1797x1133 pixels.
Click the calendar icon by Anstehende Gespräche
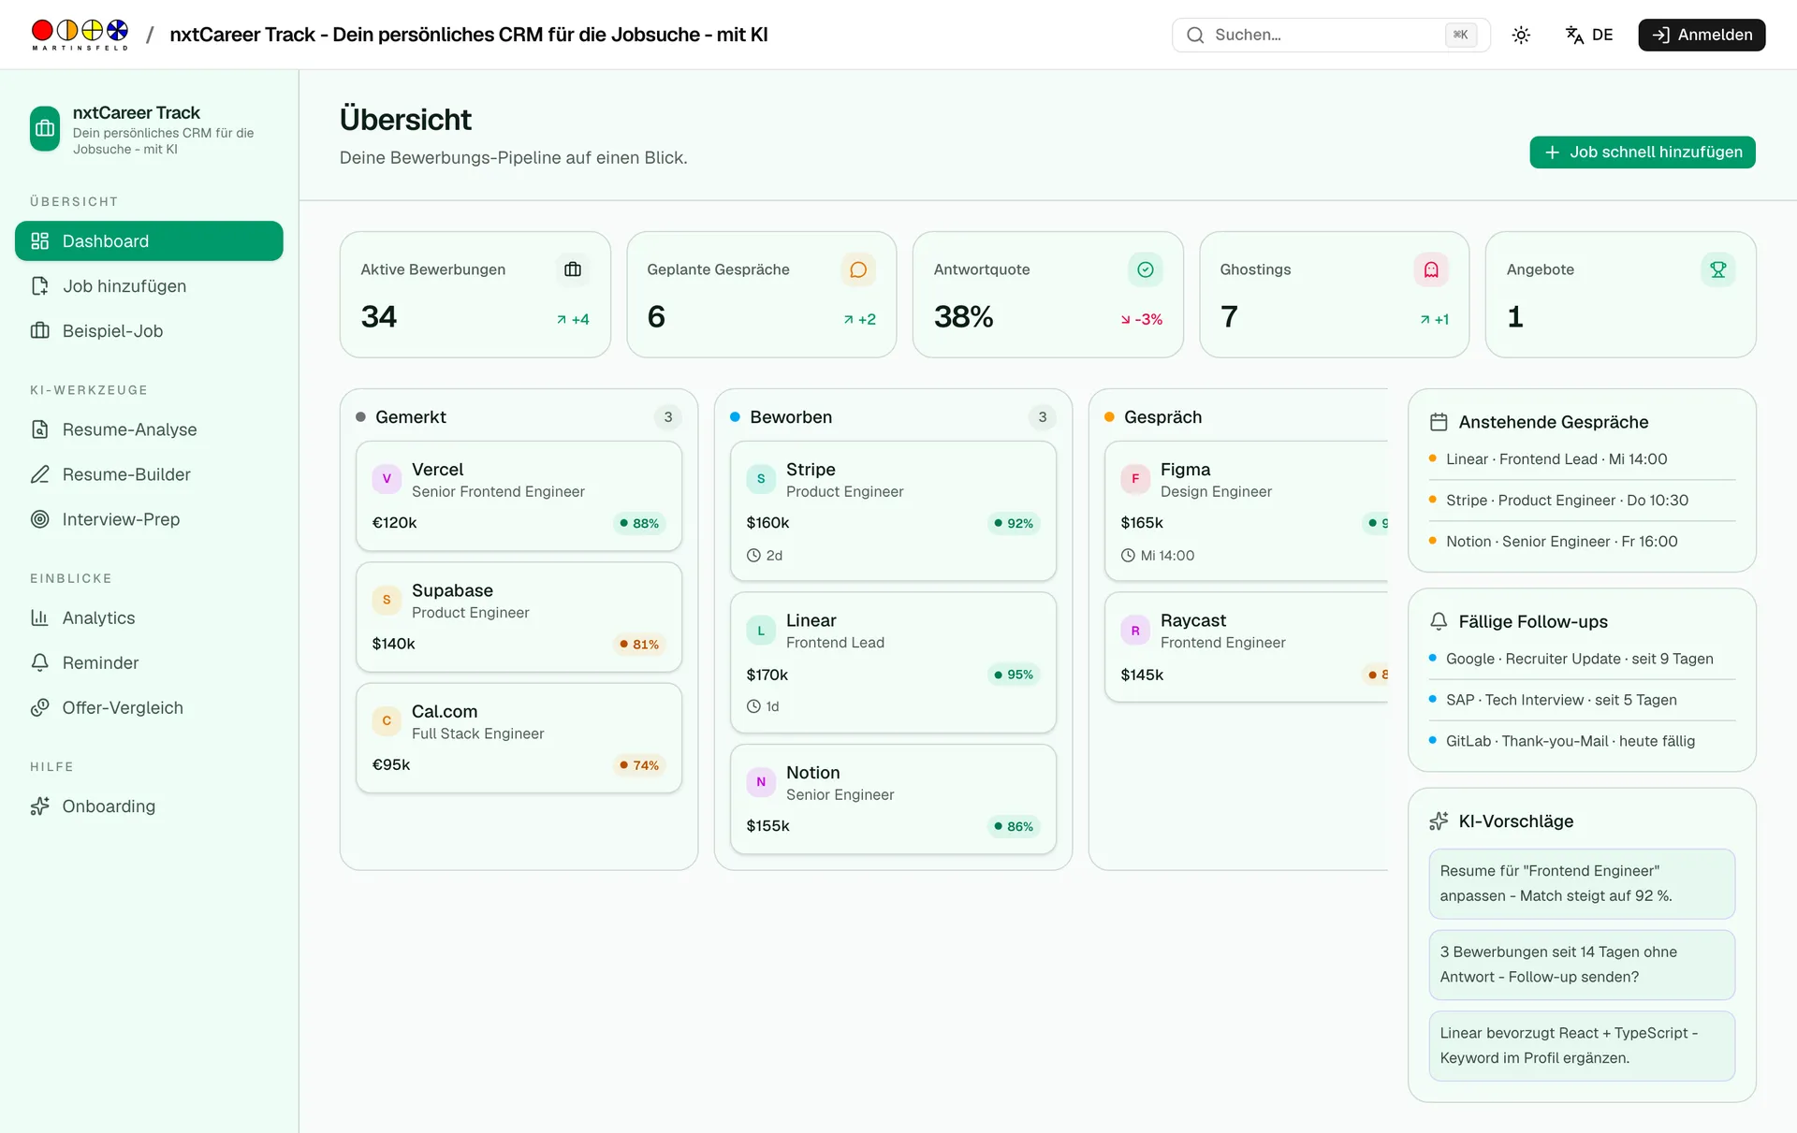click(x=1439, y=422)
